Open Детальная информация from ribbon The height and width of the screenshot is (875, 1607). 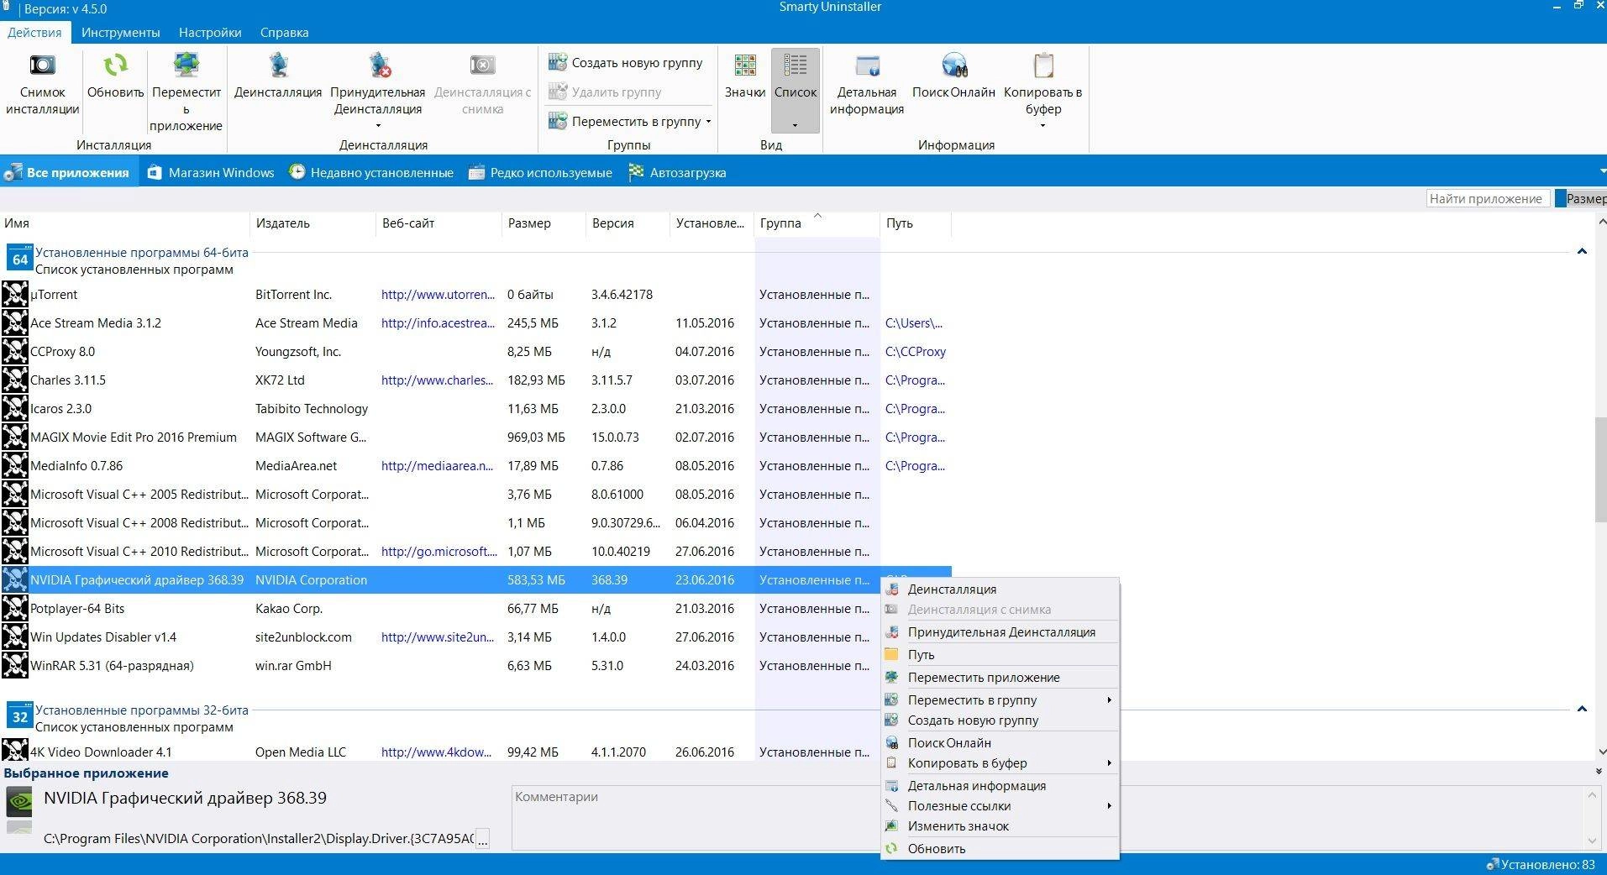click(867, 84)
